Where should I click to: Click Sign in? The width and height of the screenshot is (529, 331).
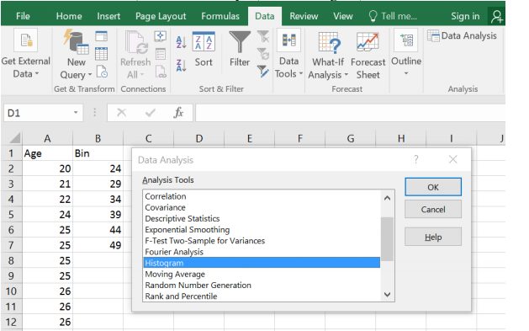(465, 16)
